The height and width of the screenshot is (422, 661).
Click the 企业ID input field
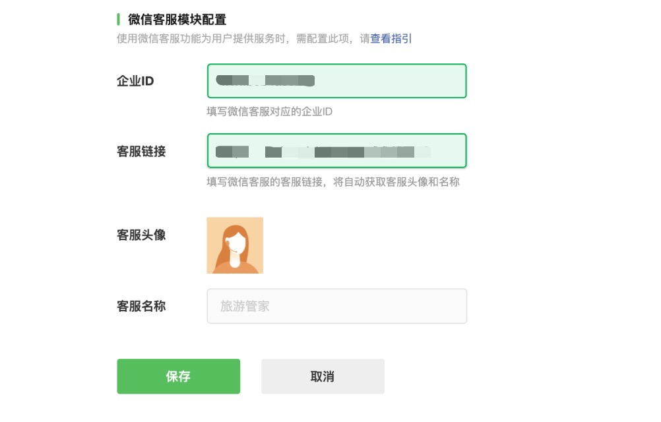pos(336,80)
